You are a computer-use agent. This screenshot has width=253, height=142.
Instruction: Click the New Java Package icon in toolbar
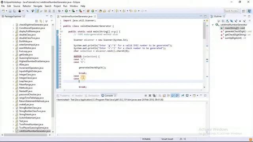[88, 11]
